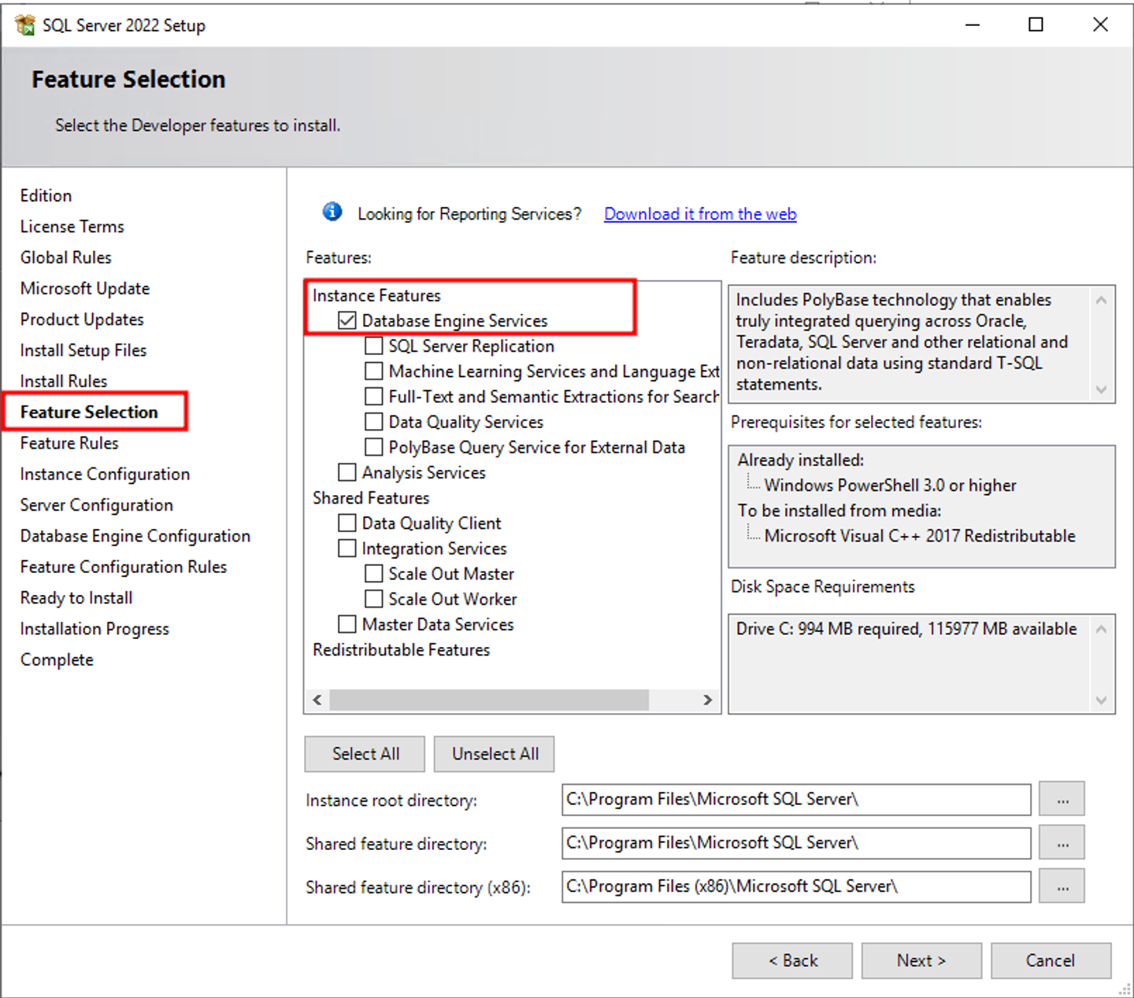Select the Product Updates step

click(x=82, y=320)
